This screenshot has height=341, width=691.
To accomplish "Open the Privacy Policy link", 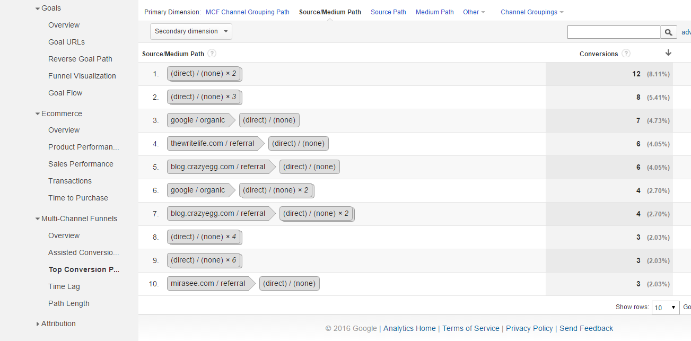I will tap(529, 328).
